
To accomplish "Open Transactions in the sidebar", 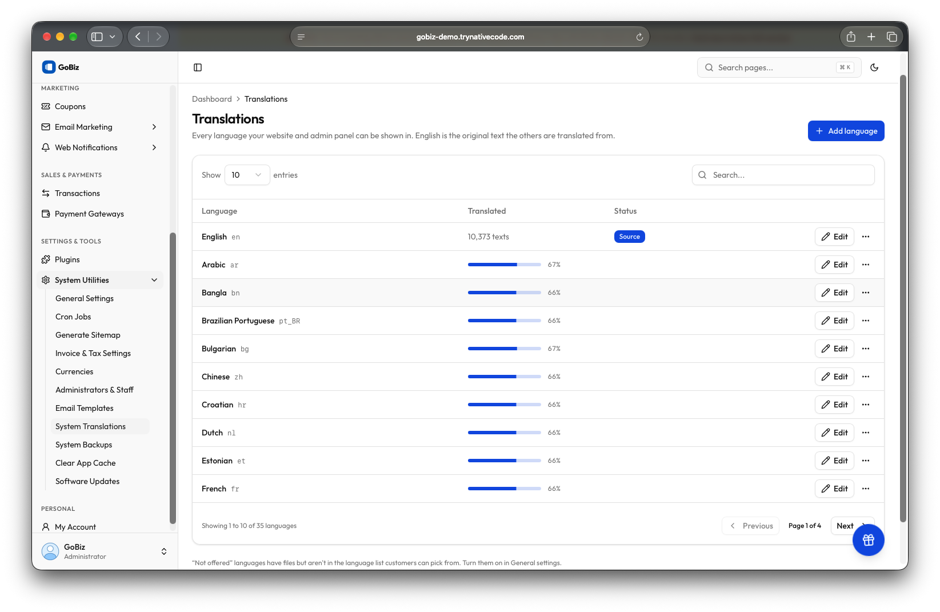I will pos(100,193).
